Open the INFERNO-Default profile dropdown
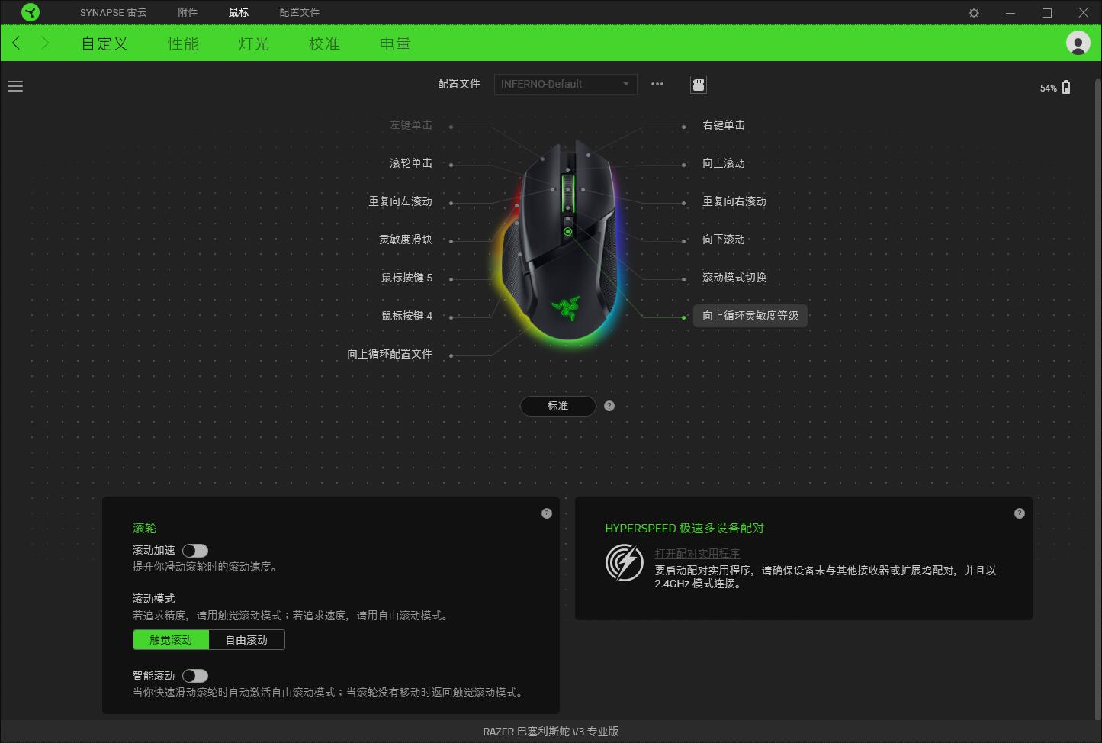 coord(565,84)
